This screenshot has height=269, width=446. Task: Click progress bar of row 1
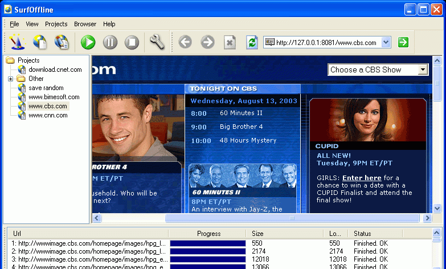tap(208, 243)
